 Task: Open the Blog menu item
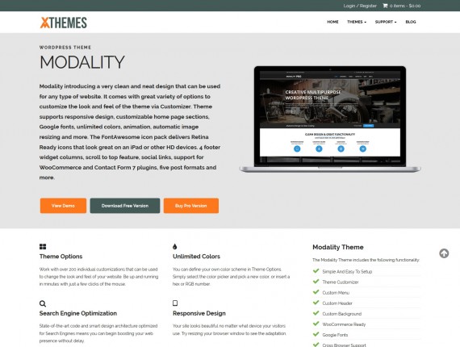[411, 22]
